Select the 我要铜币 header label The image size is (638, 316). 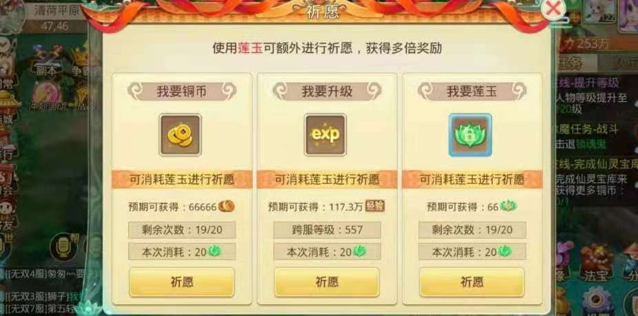point(182,92)
